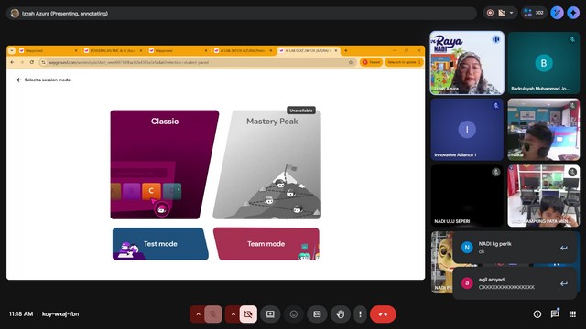Show the 302 participants list
586x329 pixels.
(x=534, y=13)
